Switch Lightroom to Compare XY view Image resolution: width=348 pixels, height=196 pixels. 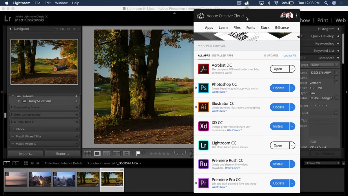(107, 153)
